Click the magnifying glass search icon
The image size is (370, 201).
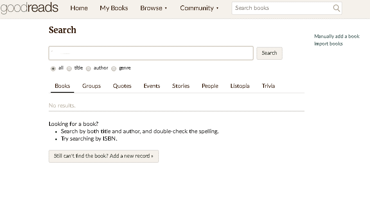coord(336,8)
